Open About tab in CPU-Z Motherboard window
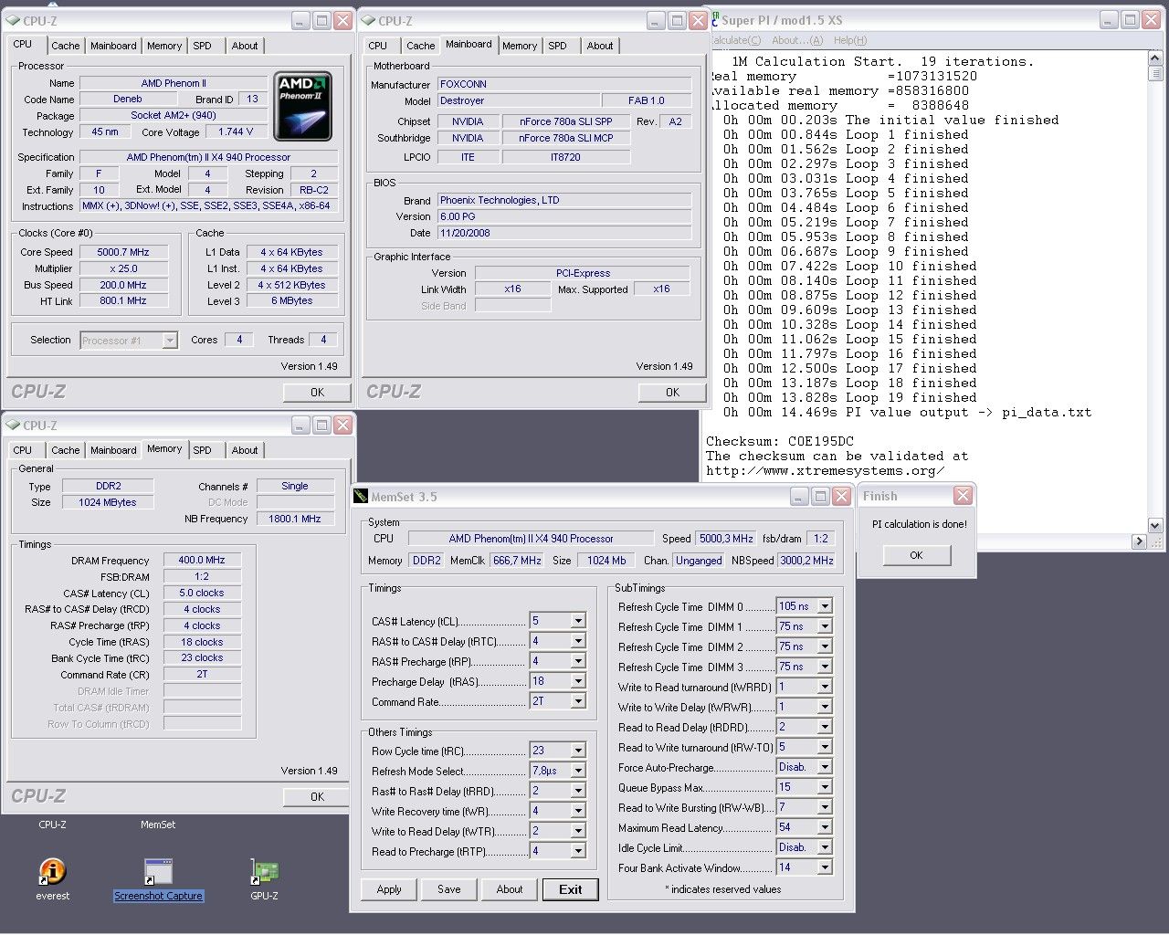This screenshot has width=1169, height=935. (x=600, y=46)
